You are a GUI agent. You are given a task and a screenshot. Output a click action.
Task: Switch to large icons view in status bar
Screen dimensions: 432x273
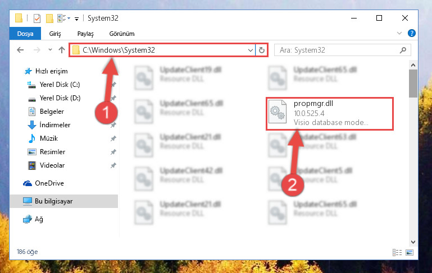[x=410, y=252]
